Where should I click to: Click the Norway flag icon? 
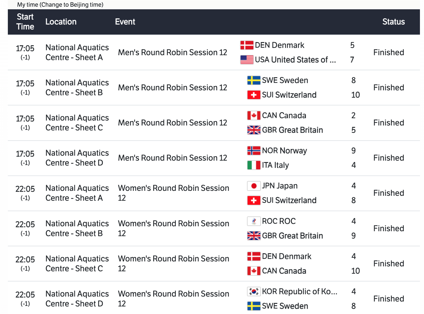pos(254,151)
